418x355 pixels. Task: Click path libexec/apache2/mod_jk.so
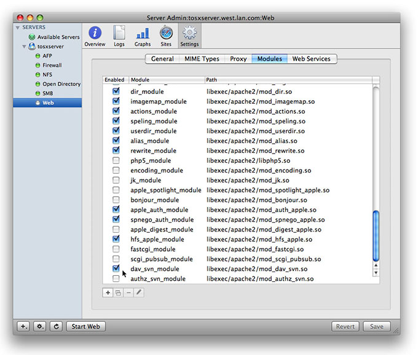point(248,181)
